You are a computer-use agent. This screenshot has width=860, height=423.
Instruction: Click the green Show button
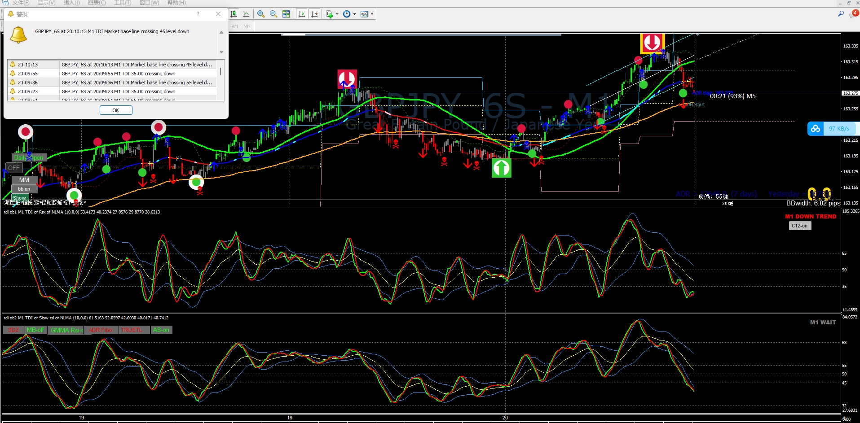(x=19, y=197)
